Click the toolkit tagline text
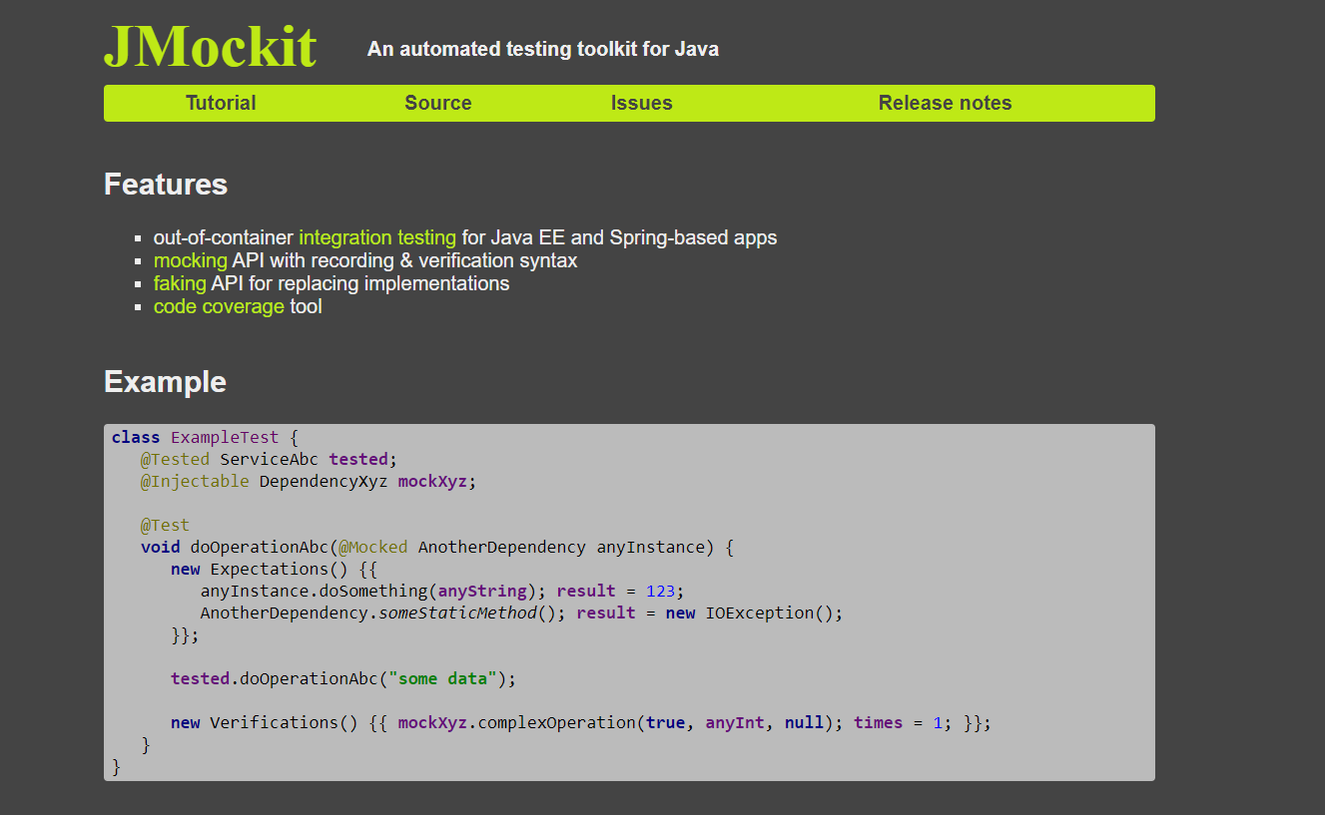This screenshot has height=815, width=1325. (542, 48)
